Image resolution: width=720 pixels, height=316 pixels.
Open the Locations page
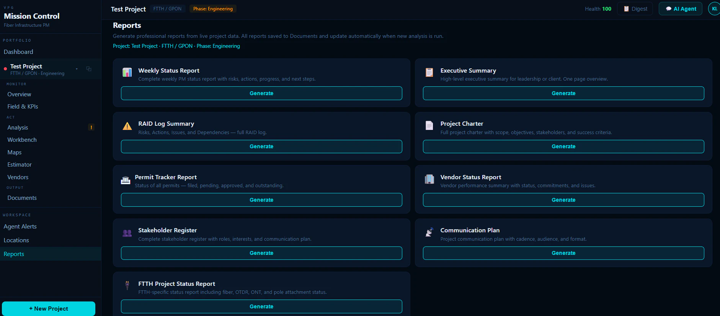[x=16, y=240]
